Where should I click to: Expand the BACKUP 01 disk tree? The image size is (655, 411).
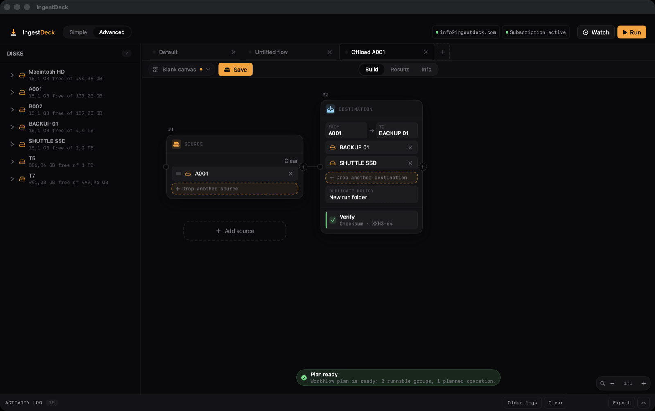click(12, 127)
